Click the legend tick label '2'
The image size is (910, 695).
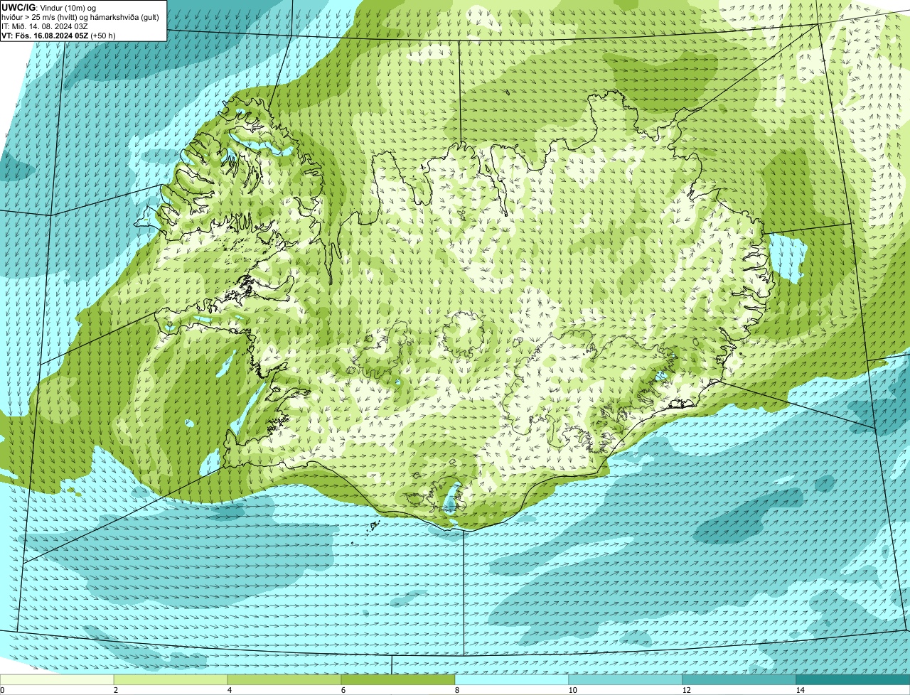[x=115, y=690]
